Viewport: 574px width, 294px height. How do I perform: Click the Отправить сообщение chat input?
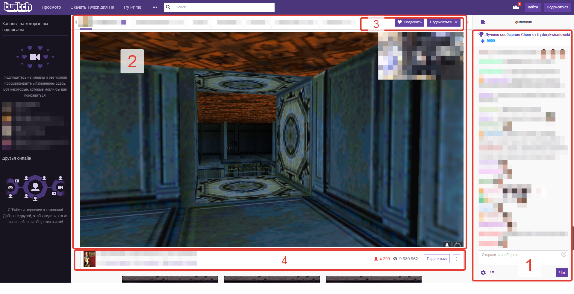523,258
